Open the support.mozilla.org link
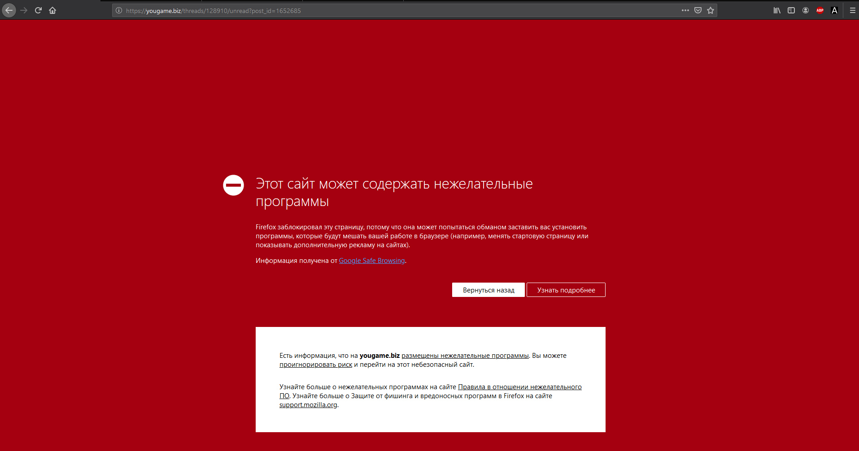The width and height of the screenshot is (859, 451). (308, 405)
